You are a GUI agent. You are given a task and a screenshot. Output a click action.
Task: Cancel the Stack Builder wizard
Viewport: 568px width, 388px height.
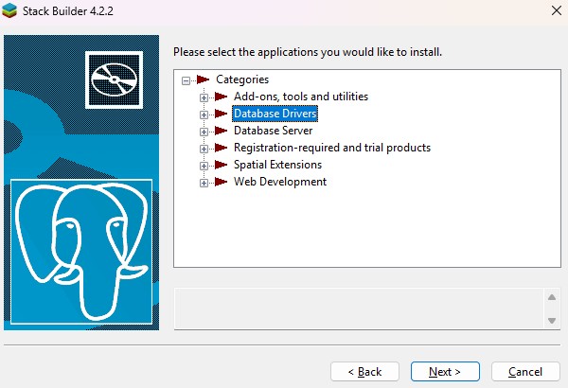point(525,372)
